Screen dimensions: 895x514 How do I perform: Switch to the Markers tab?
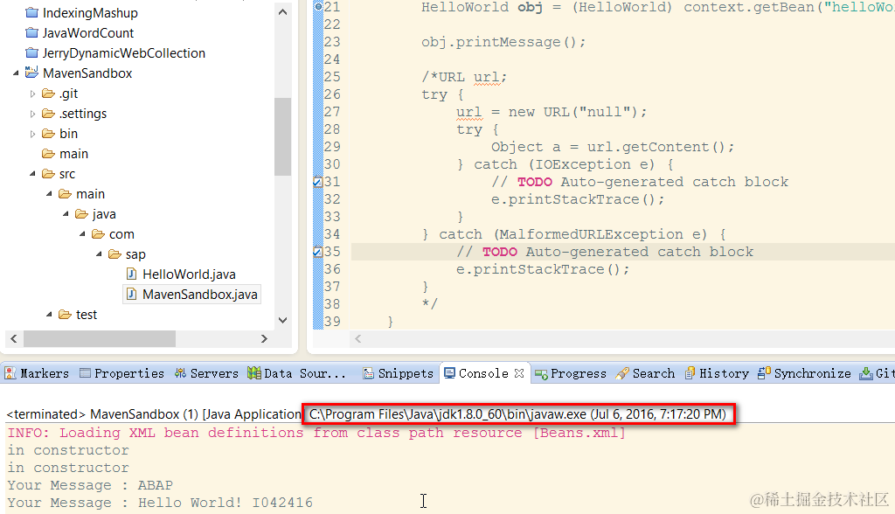click(x=37, y=373)
